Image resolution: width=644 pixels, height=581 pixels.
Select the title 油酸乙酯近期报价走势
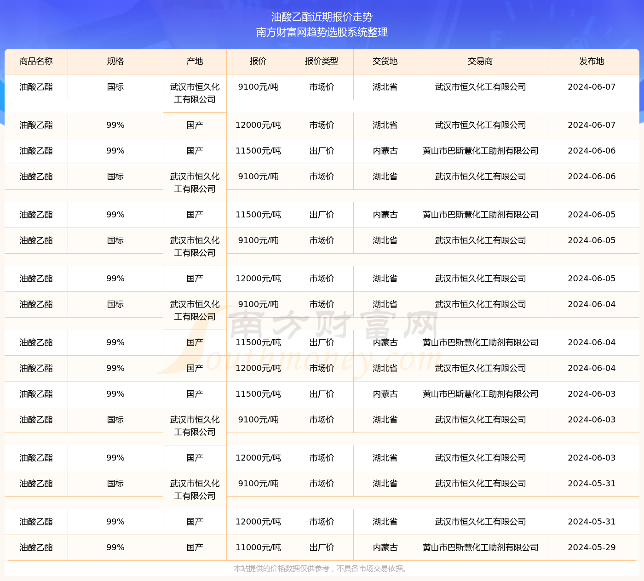[322, 17]
